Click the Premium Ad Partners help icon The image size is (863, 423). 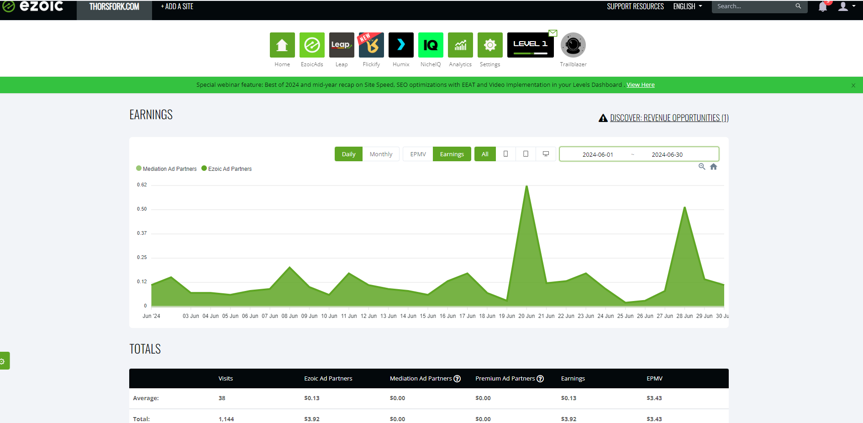[x=540, y=379]
